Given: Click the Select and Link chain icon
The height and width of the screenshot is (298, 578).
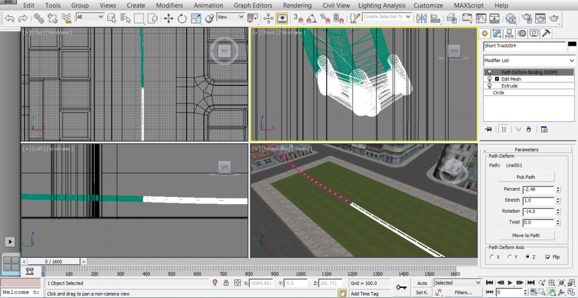Looking at the screenshot, I should 38,18.
